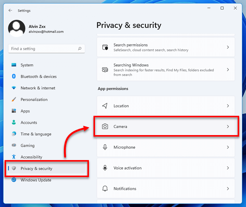The height and width of the screenshot is (207, 246).
Task: Click the camera icon in App permissions
Action: [105, 126]
